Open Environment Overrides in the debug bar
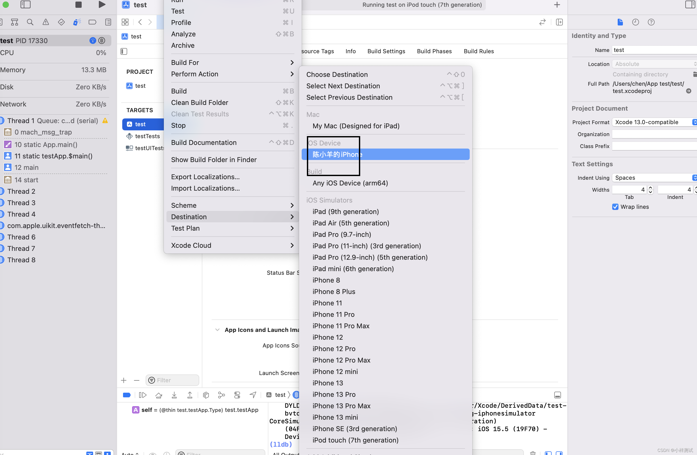 click(237, 395)
